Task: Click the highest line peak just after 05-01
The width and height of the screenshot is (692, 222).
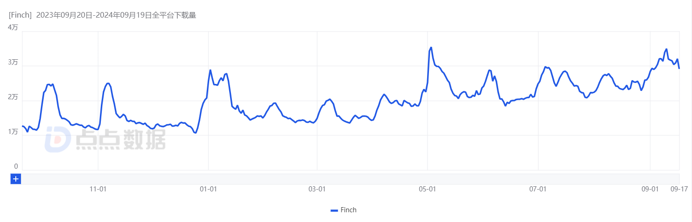Action: (431, 47)
